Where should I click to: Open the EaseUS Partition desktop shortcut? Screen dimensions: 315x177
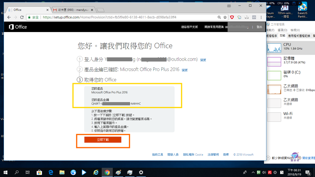click(x=303, y=10)
